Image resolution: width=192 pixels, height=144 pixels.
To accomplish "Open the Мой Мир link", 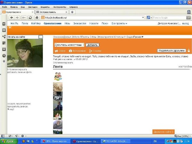I will tap(36, 23).
